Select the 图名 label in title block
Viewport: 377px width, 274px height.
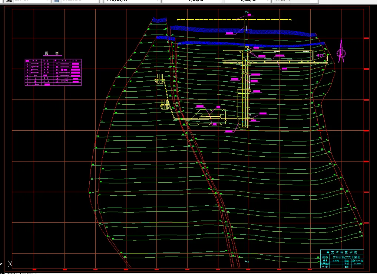click(x=325, y=257)
